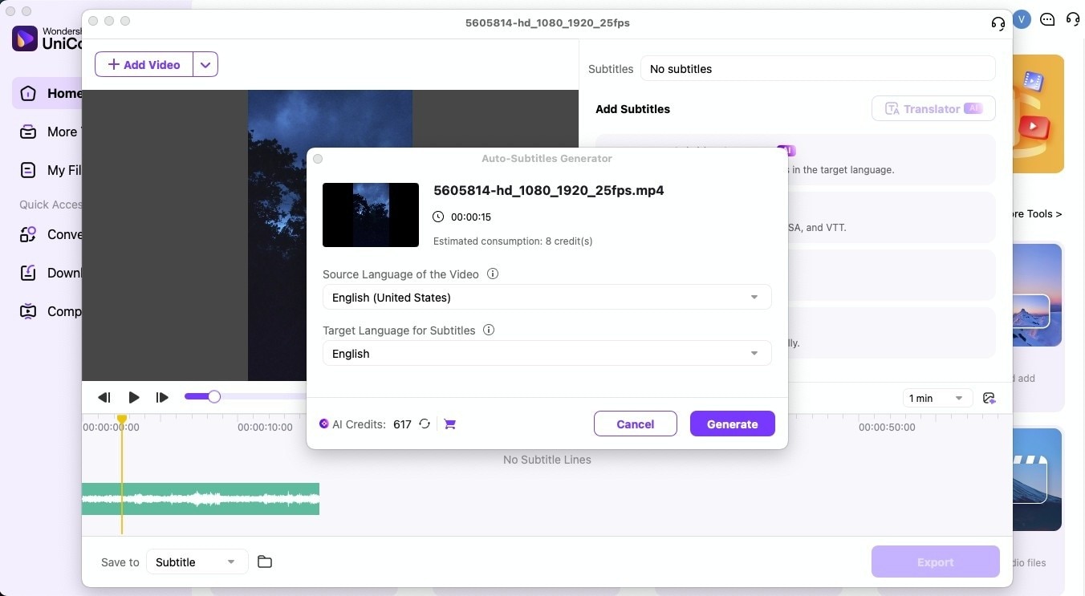Open More Tools in the sidebar
The image size is (1085, 596).
coord(48,132)
